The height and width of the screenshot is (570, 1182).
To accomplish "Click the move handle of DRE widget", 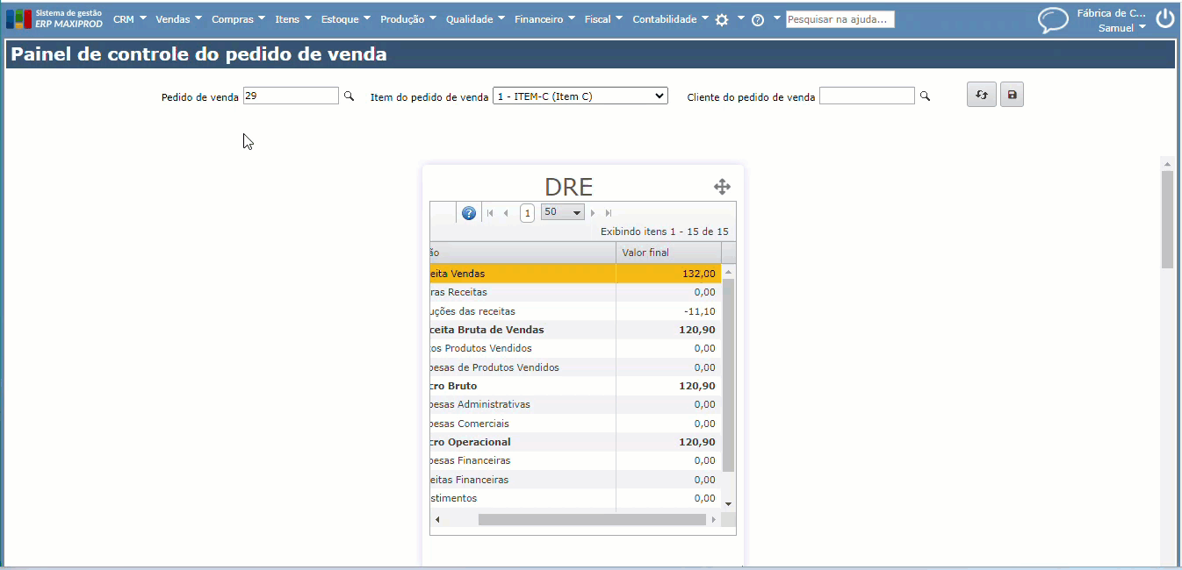I will (722, 187).
